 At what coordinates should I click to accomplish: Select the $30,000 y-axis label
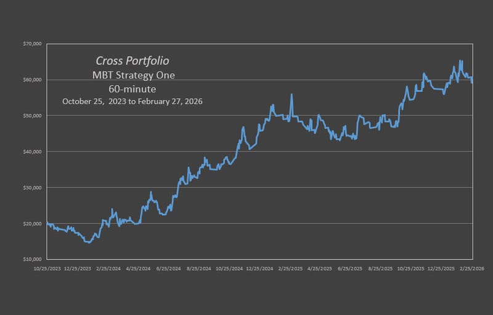point(31,187)
